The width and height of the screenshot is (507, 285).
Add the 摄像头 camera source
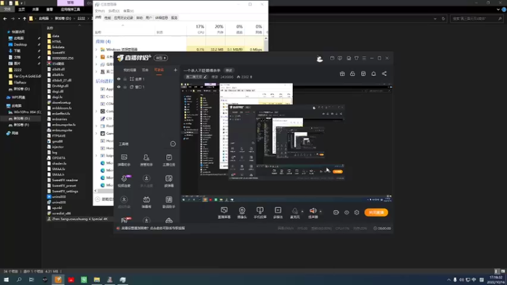click(x=242, y=213)
